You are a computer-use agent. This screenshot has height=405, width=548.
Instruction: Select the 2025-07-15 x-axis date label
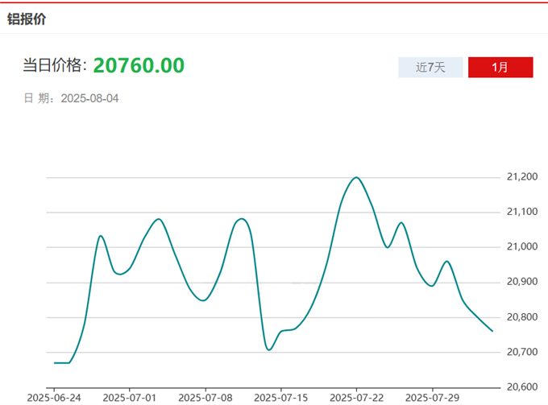(280, 397)
